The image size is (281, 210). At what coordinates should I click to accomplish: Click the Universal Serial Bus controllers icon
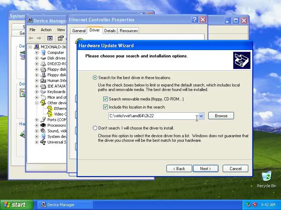coord(43,142)
